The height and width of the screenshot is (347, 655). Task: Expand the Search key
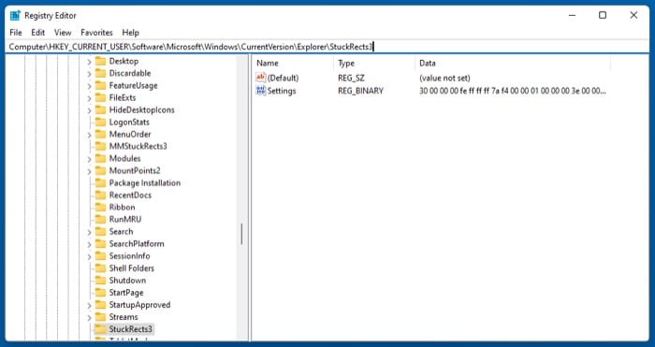(89, 232)
